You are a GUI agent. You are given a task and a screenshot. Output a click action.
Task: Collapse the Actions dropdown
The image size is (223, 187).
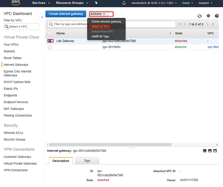(98, 14)
